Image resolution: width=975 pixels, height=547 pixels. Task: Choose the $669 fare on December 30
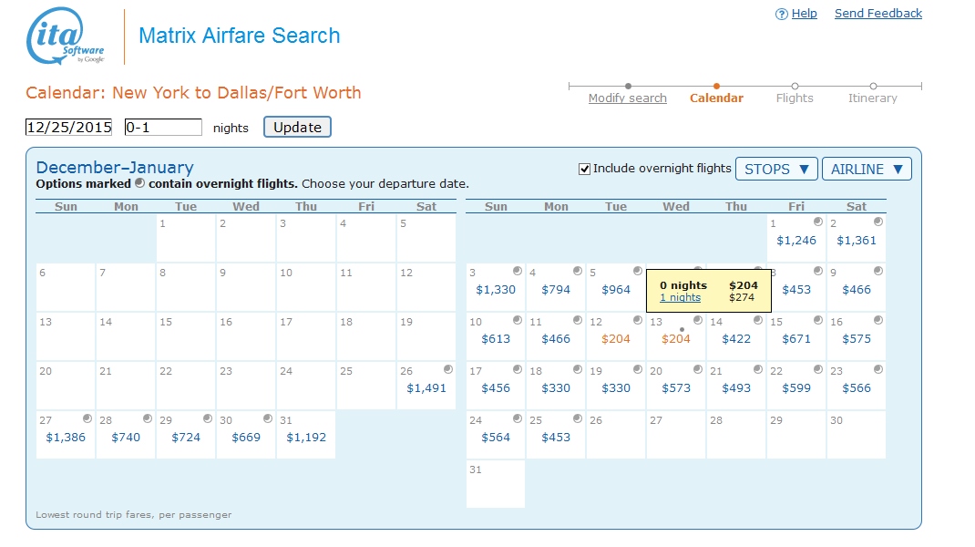[x=246, y=438]
